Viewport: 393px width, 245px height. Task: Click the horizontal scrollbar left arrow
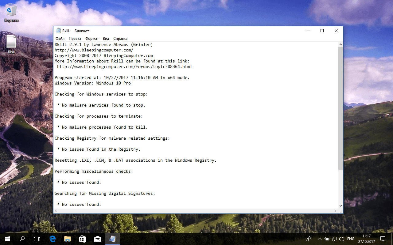[x=56, y=211]
